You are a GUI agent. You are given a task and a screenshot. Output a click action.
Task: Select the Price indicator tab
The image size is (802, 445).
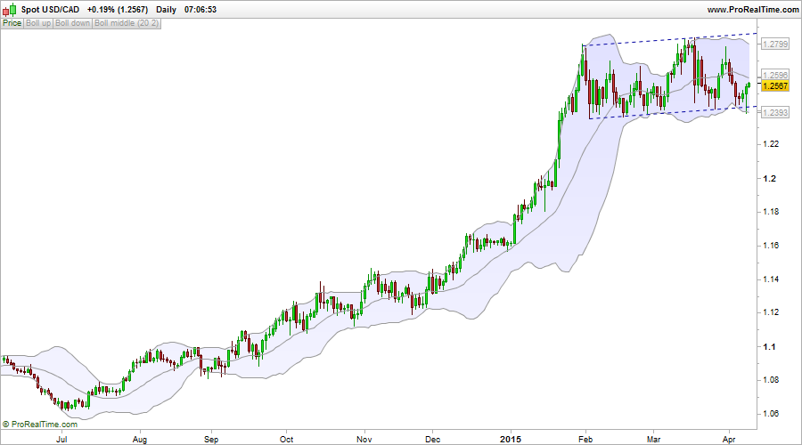[x=12, y=23]
